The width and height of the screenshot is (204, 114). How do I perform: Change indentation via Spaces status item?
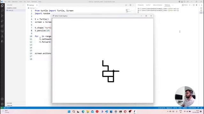pos(169,108)
